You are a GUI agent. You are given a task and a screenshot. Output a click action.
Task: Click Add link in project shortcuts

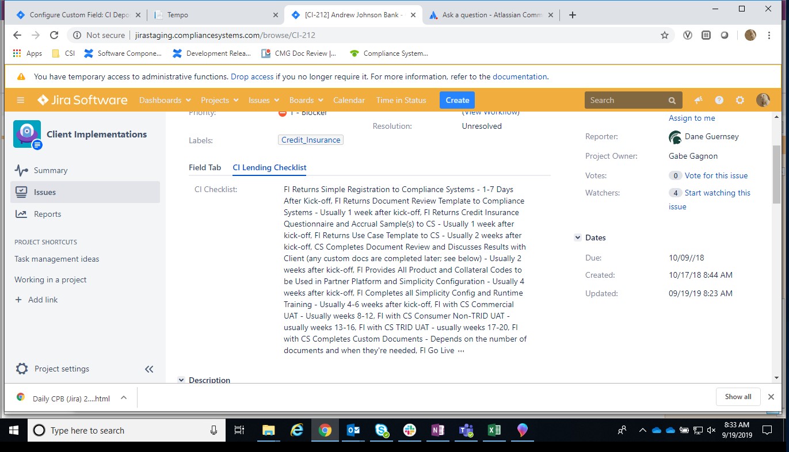pyautogui.click(x=36, y=300)
